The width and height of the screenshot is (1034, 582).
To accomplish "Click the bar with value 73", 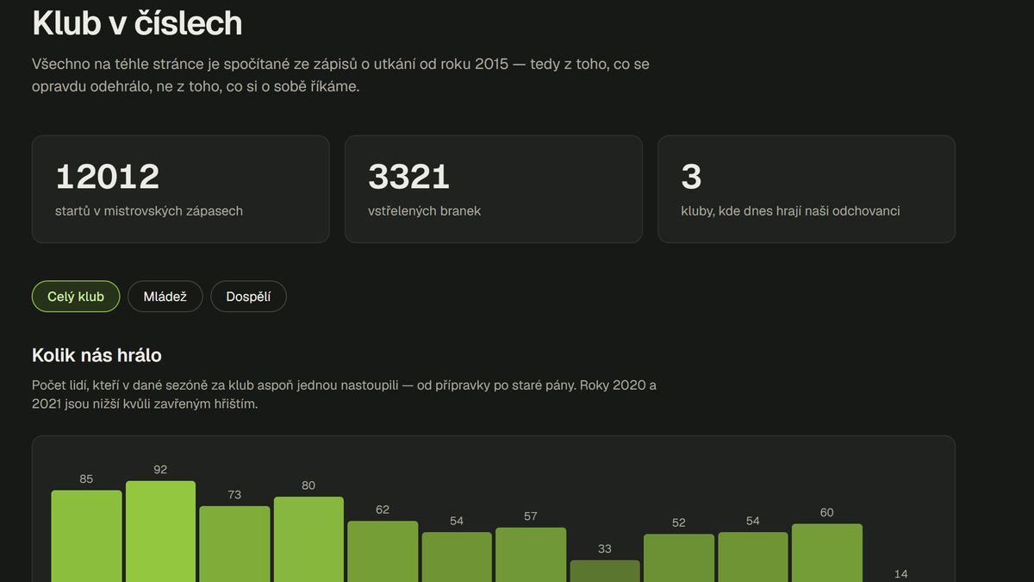I will tap(234, 543).
